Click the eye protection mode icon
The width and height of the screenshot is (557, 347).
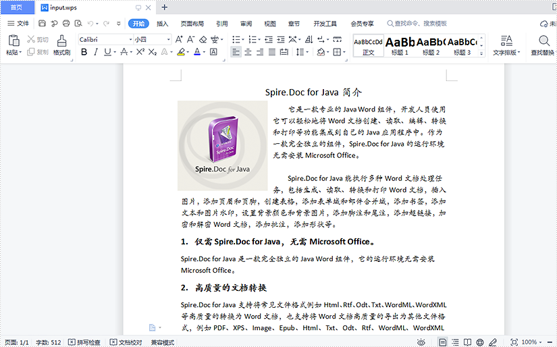tap(421, 342)
